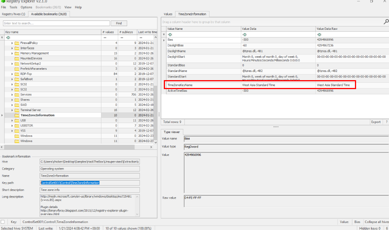Viewport: 389px width, 230px height.
Task: Click the search text input field
Action: [x=56, y=23]
